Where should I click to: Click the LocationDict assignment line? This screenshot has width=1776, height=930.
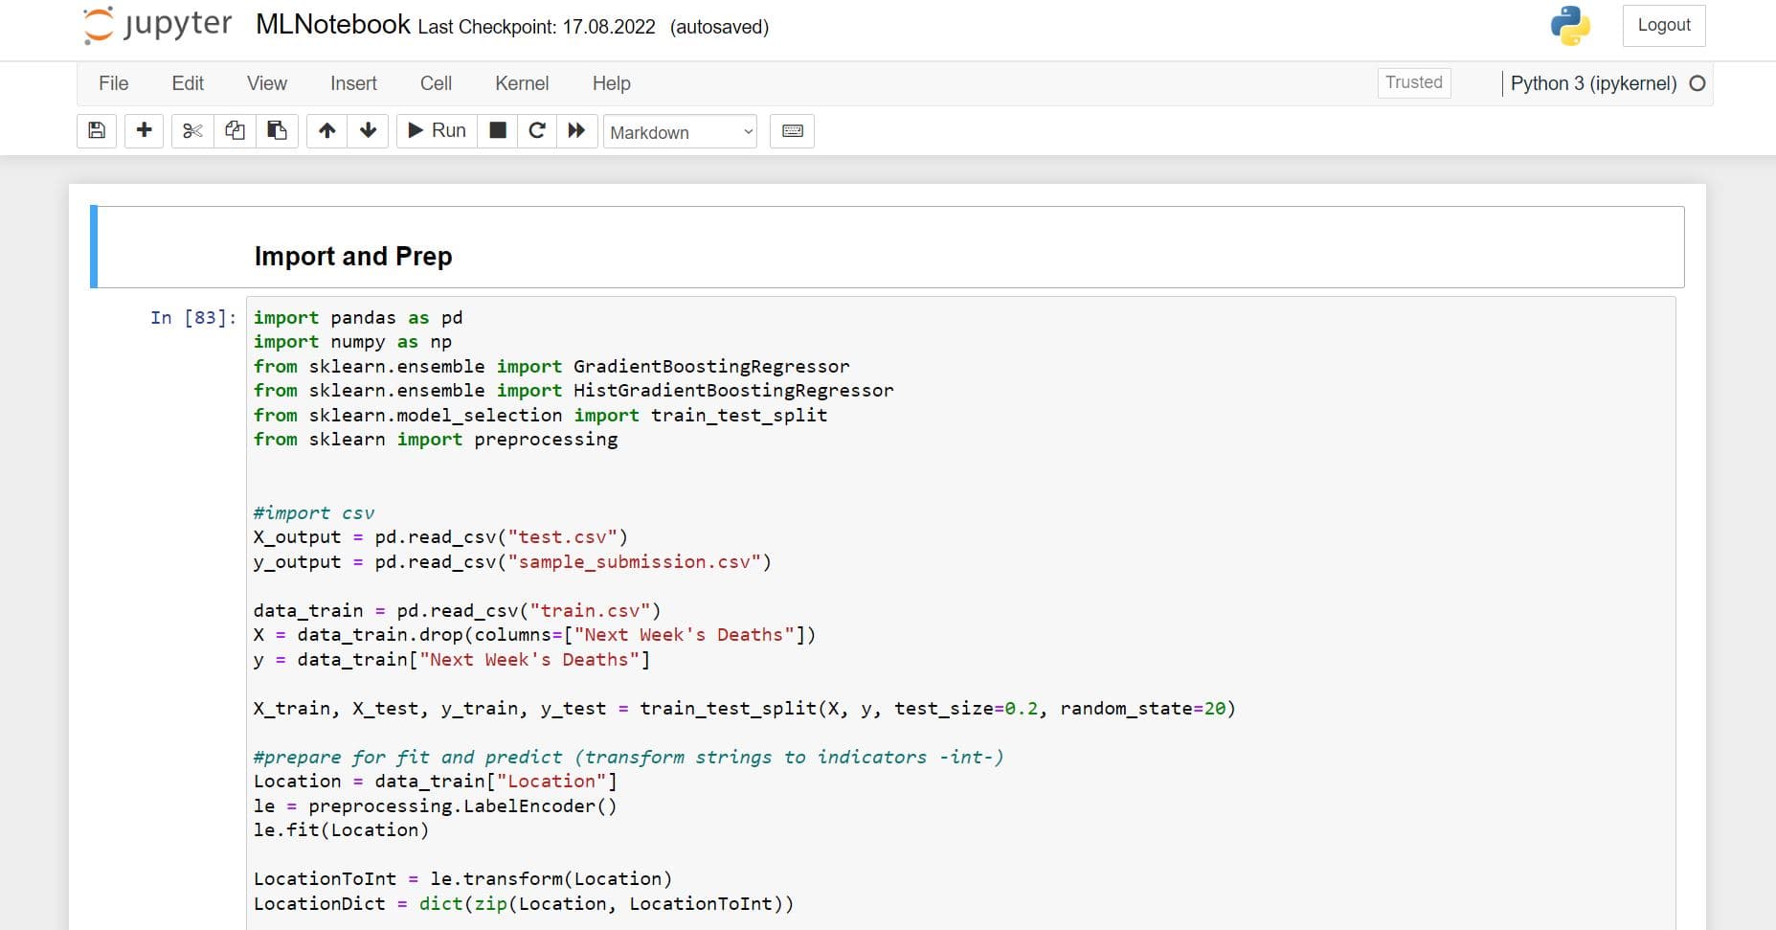[x=523, y=904]
